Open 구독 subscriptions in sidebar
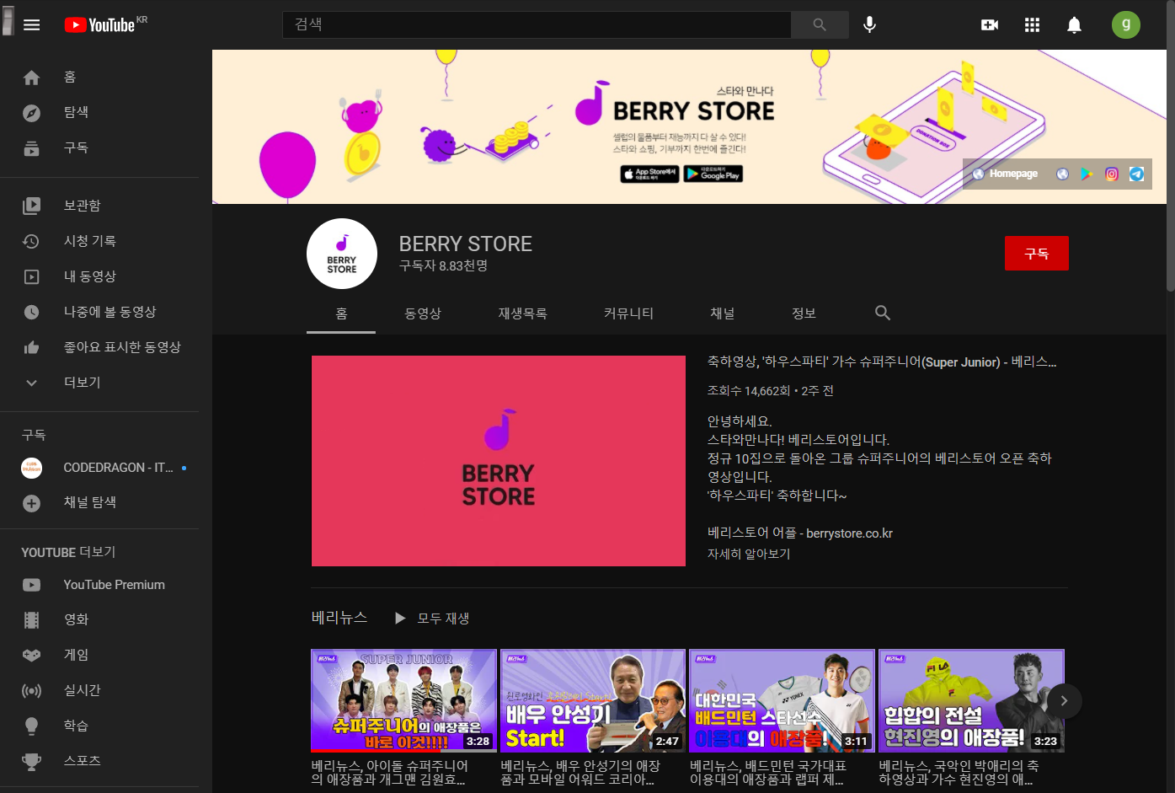The image size is (1175, 793). point(99,147)
